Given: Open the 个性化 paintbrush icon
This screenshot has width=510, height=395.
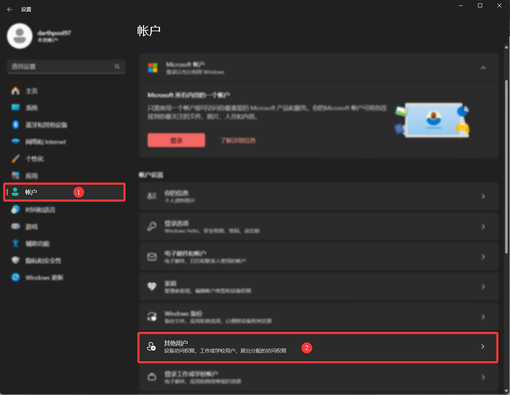Looking at the screenshot, I should click(x=16, y=158).
